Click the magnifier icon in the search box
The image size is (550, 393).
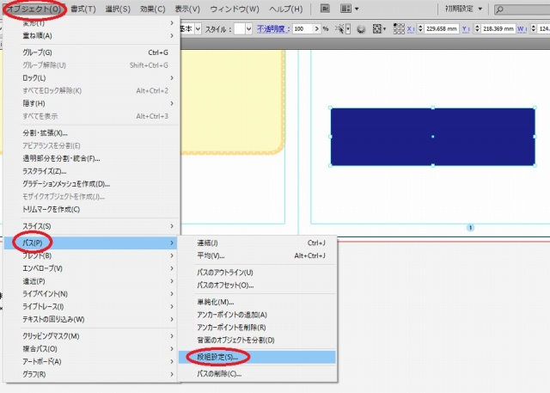[500, 9]
